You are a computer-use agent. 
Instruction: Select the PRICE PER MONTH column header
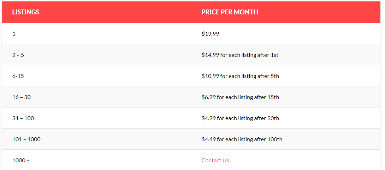coord(230,12)
